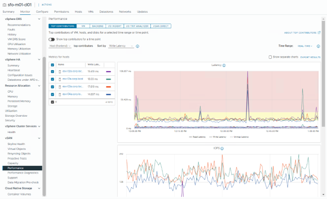327x199 pixels.
Task: Enable Show separate charts checkbox
Action: pyautogui.click(x=270, y=57)
